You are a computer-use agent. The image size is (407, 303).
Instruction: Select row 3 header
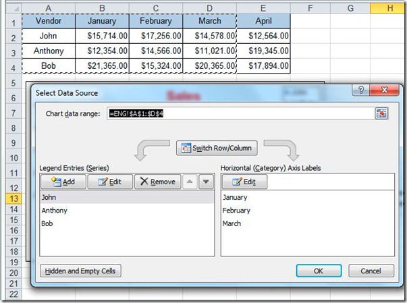[x=13, y=51]
